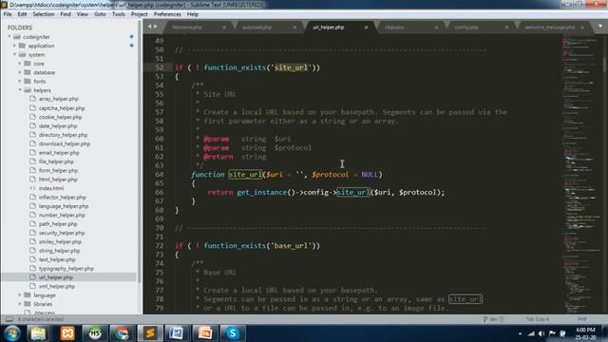The height and width of the screenshot is (342, 608).
Task: Change Tab Size setting in status bar
Action: click(x=537, y=319)
